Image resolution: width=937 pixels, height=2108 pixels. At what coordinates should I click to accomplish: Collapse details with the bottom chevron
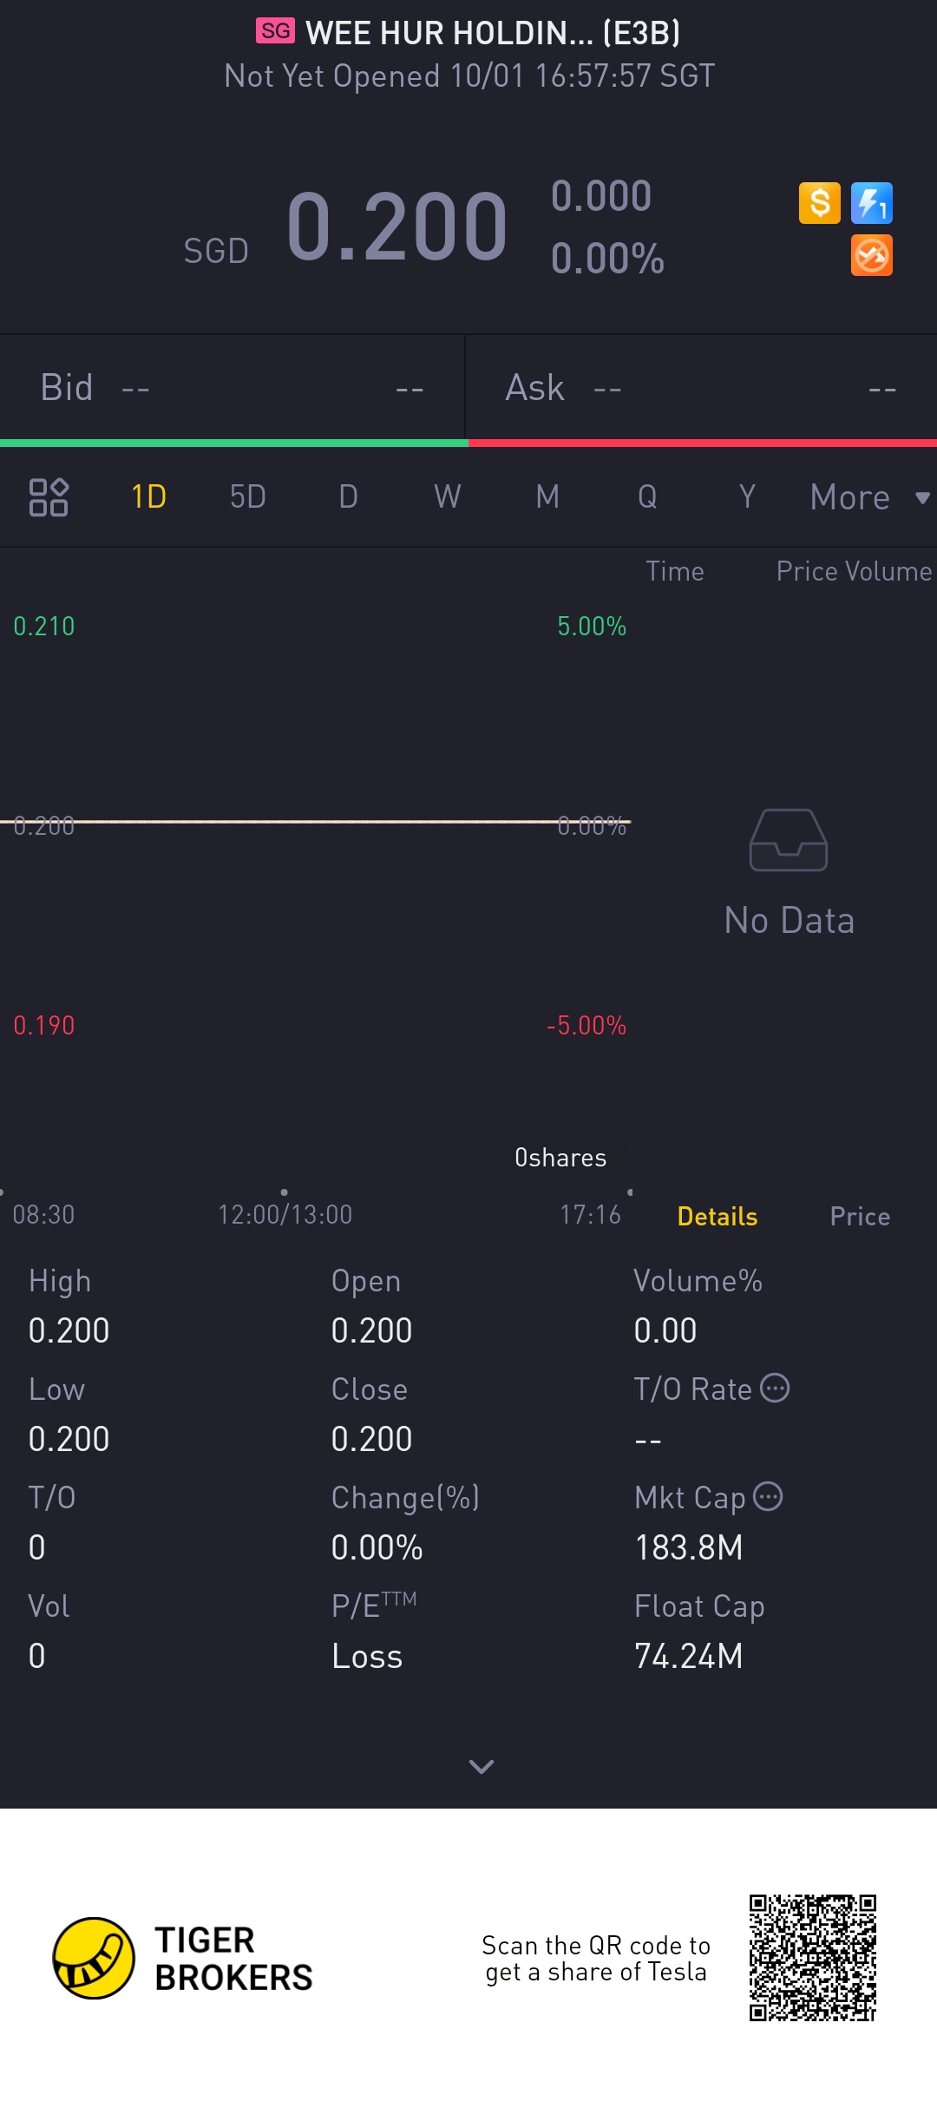click(481, 1766)
